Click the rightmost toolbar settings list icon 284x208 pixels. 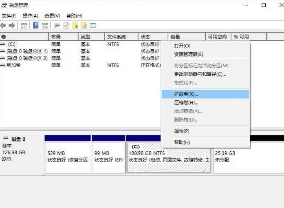[93, 26]
